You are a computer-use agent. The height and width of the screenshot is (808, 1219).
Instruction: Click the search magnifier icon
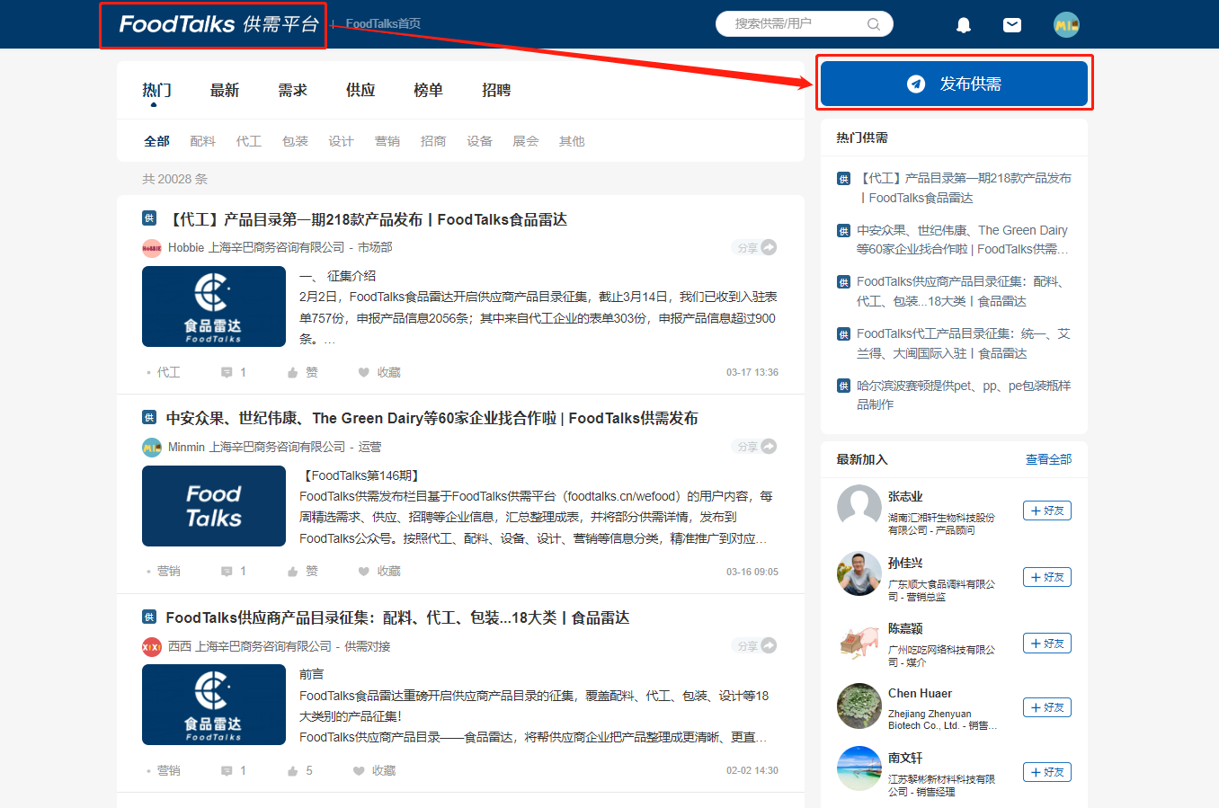pos(873,24)
